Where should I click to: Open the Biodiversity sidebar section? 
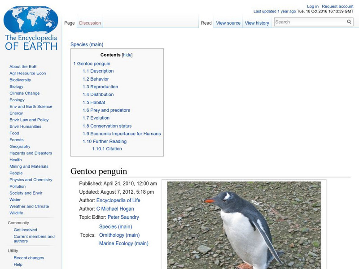(x=21, y=80)
